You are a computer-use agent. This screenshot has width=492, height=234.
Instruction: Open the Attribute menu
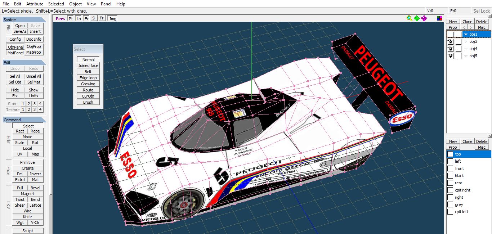pos(35,4)
